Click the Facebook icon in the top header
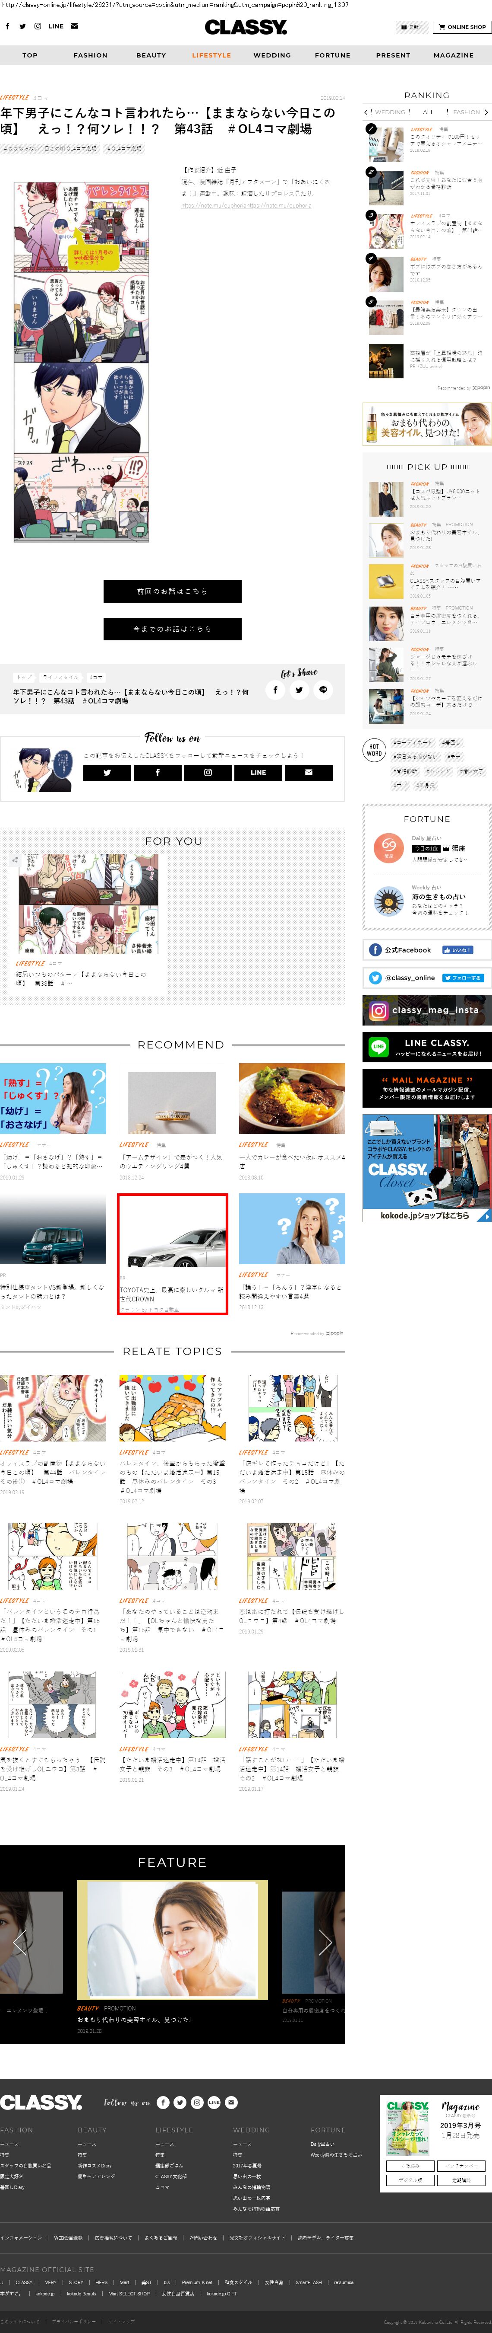The width and height of the screenshot is (492, 2333). [x=8, y=26]
